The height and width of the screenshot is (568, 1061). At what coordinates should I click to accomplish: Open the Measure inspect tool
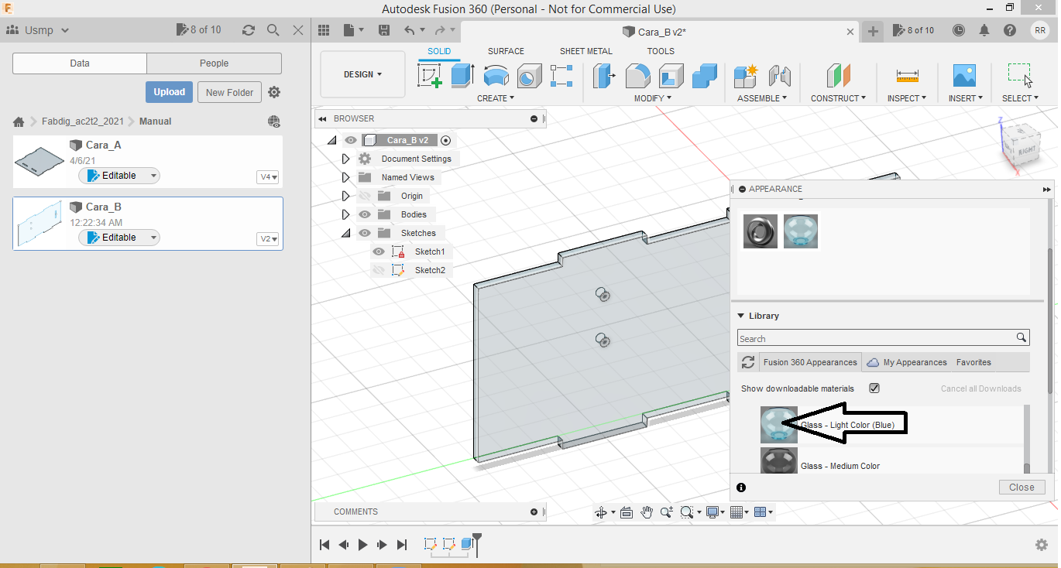click(x=907, y=76)
